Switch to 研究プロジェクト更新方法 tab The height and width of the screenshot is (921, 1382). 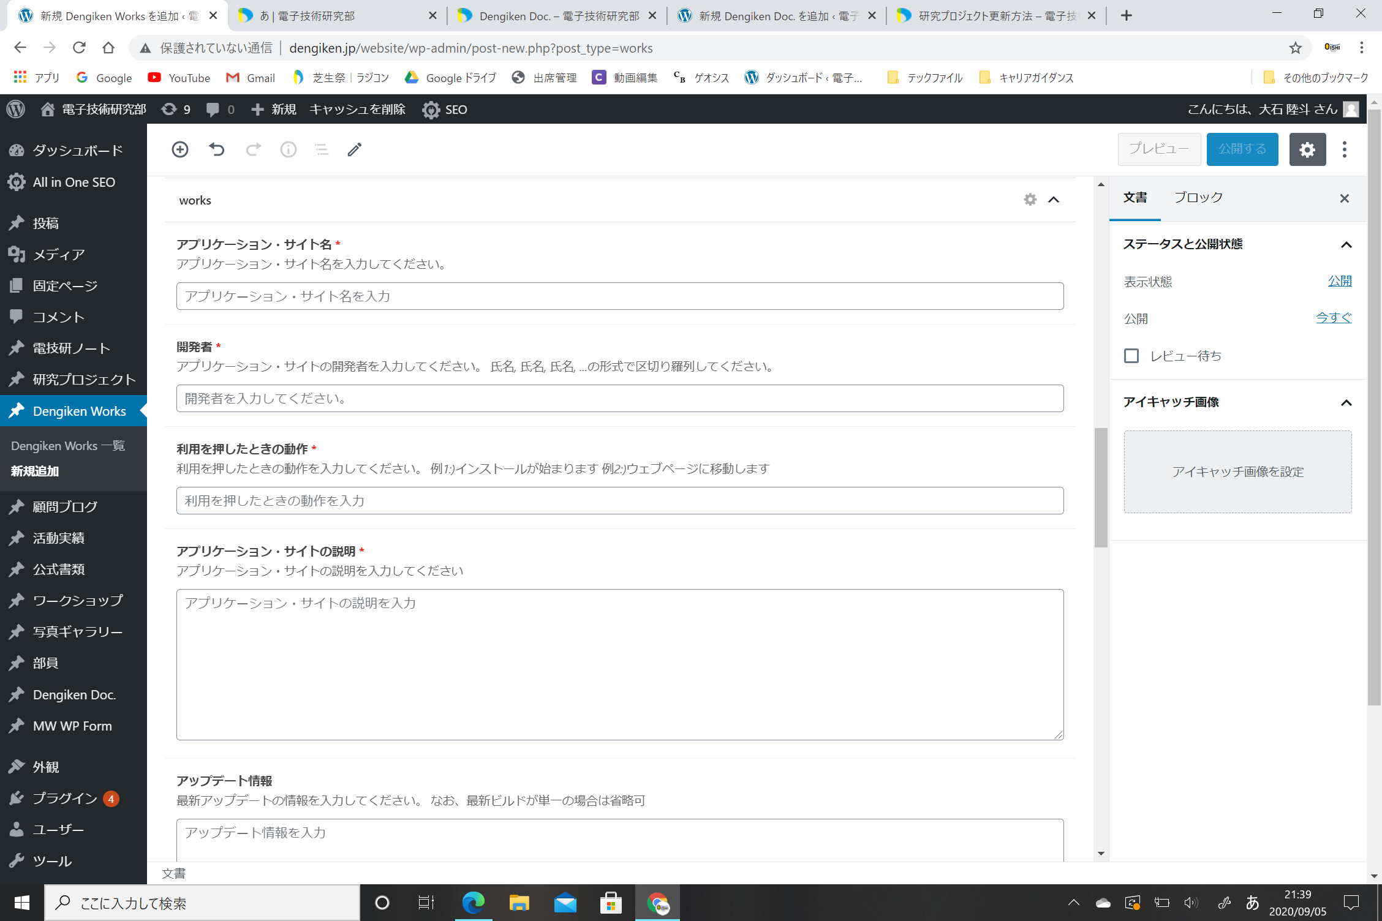tap(995, 16)
